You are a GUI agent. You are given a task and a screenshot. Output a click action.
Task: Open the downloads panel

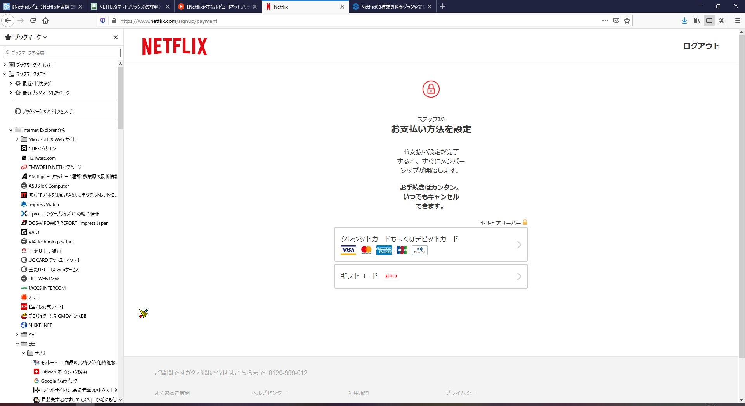pyautogui.click(x=684, y=21)
